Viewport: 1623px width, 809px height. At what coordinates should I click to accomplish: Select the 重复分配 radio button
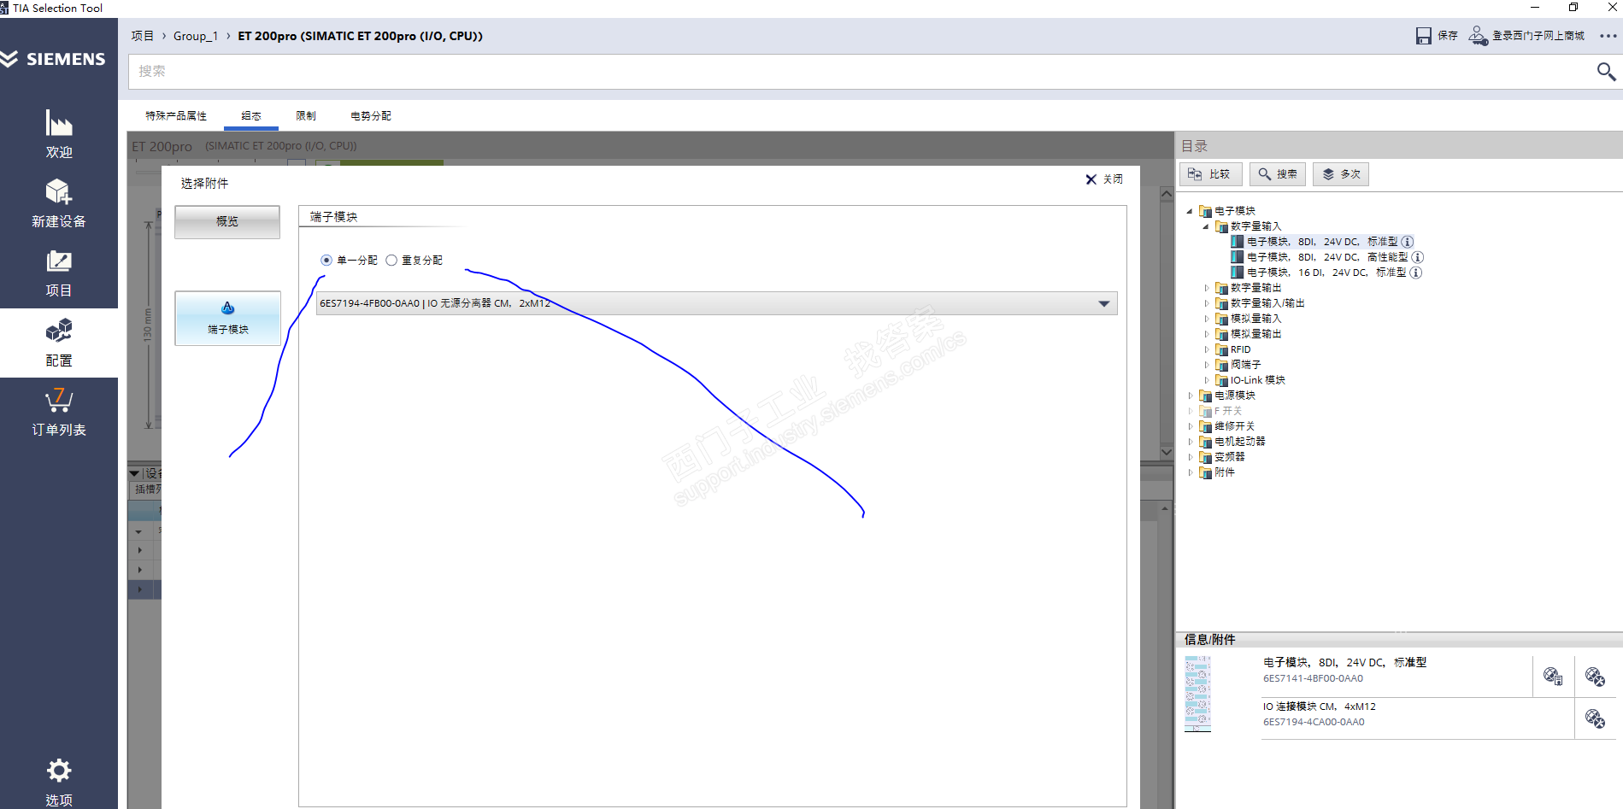(391, 261)
